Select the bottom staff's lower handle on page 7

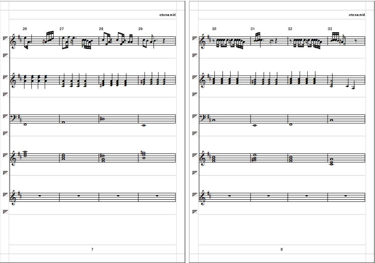[5, 212]
